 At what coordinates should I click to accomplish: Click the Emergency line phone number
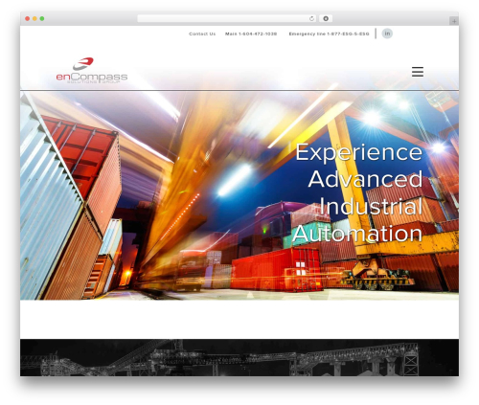click(x=329, y=34)
